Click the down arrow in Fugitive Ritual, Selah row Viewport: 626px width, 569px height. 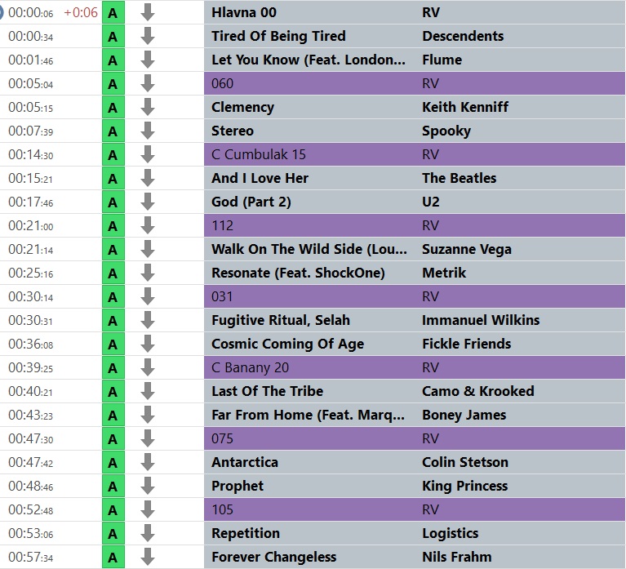click(147, 320)
